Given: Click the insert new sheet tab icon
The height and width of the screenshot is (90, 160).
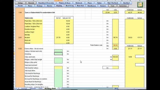Looking at the screenshot, I should 59,88.
